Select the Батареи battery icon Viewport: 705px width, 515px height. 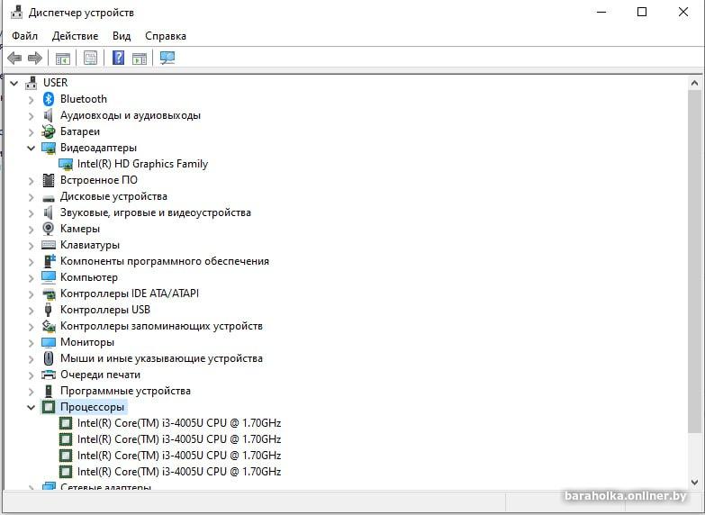[x=49, y=131]
